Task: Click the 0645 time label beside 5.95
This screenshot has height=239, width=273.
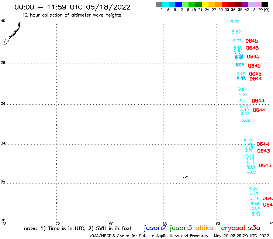Action: 255,74
